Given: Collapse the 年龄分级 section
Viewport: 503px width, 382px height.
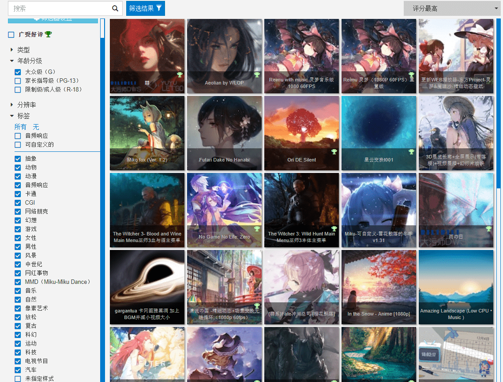Looking at the screenshot, I should pyautogui.click(x=12, y=61).
